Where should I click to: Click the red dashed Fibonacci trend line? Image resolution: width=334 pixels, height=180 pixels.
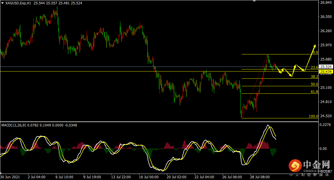(x=255, y=86)
